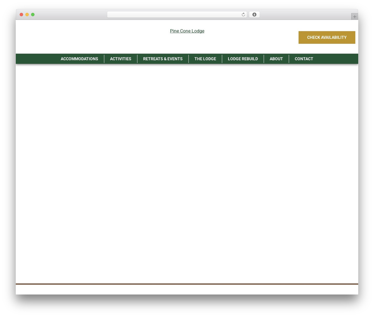
Task: Minimize the window using yellow button
Action: tap(27, 15)
